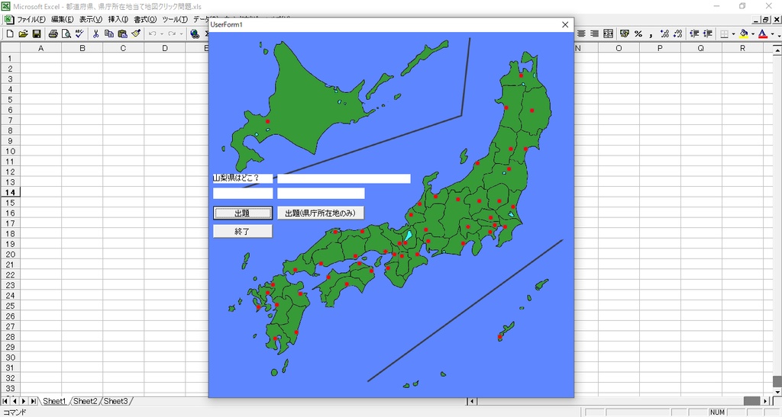This screenshot has width=782, height=417.
Task: Click the last-sheet tab navigation arrow
Action: coord(33,401)
